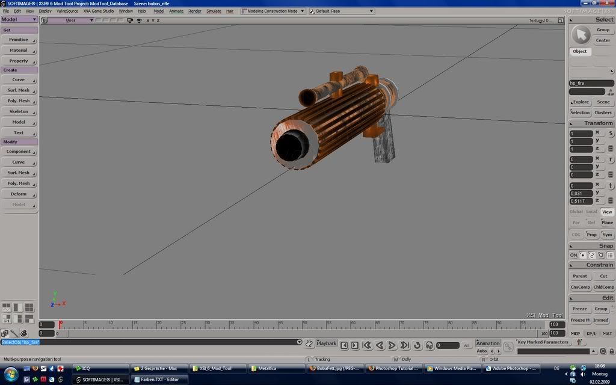Toggle the Plane transform mode

pos(607,223)
